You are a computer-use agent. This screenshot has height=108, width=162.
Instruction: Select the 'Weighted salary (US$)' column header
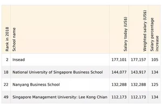[145, 31]
